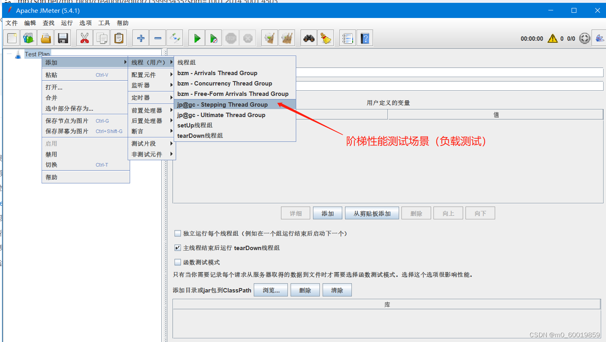Expand the 添加 submenu
The image size is (606, 342).
[85, 62]
